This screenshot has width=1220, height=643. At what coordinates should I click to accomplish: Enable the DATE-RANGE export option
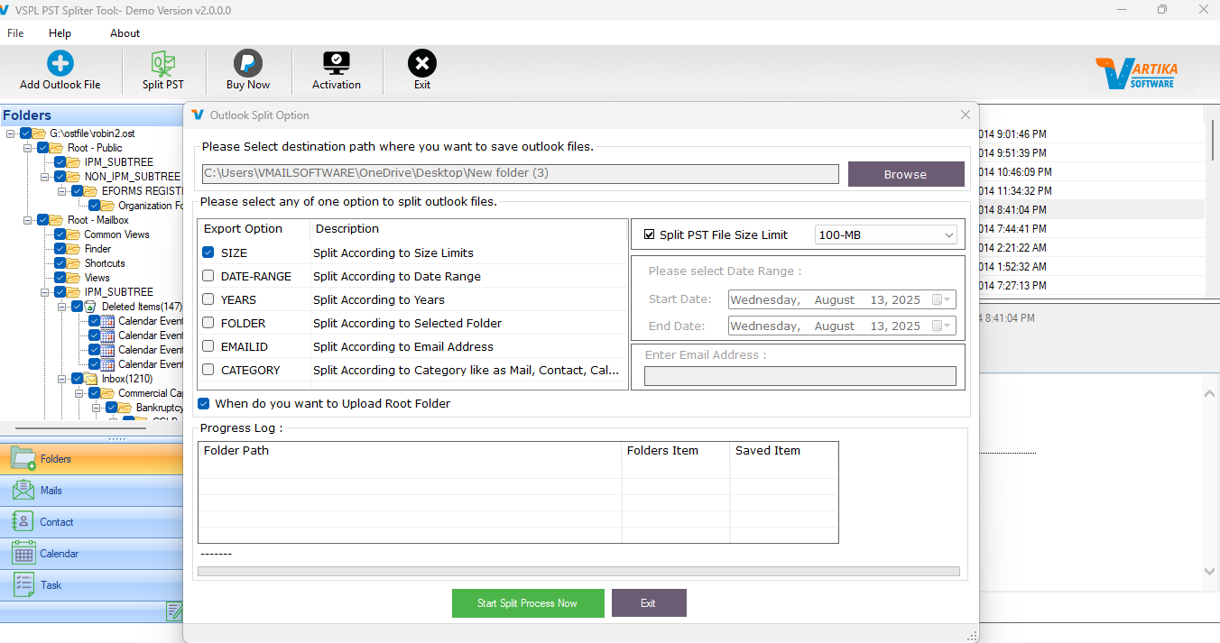[x=208, y=276]
